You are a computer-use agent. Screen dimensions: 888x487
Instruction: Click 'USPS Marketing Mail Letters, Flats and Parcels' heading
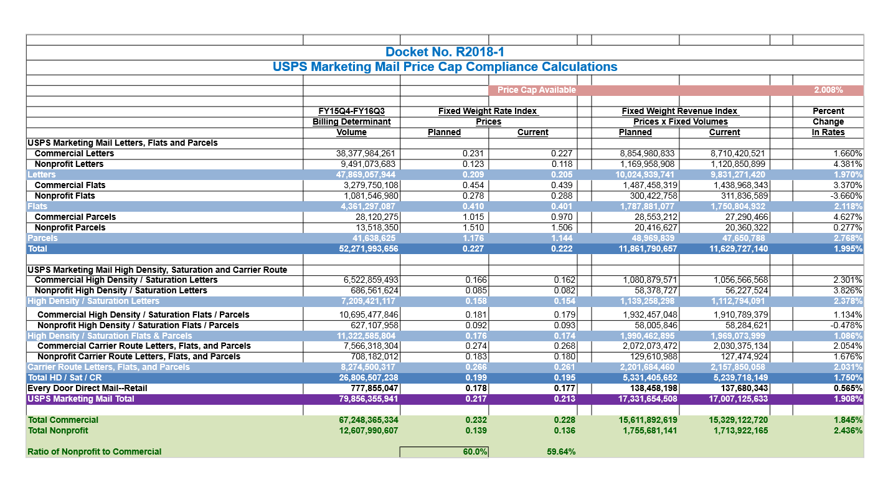tap(123, 143)
